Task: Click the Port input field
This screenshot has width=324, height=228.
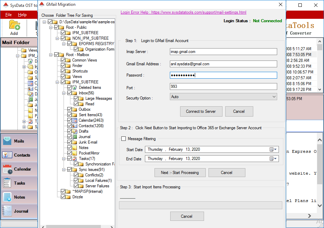Action: pos(224,86)
